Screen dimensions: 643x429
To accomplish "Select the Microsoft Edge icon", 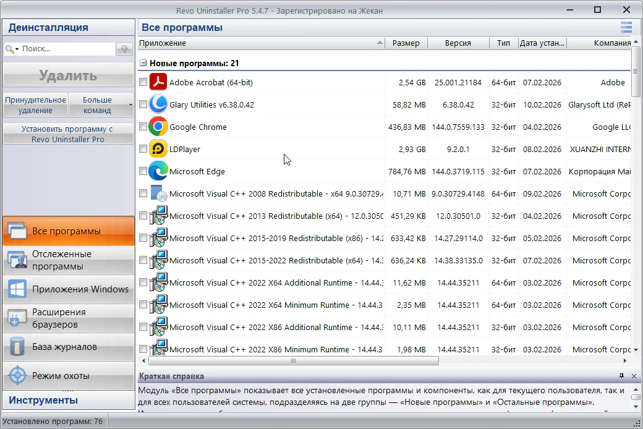I will click(158, 171).
